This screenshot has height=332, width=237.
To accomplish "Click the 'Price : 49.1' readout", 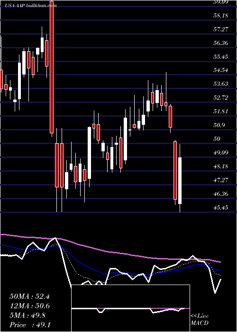I will click(29, 325).
